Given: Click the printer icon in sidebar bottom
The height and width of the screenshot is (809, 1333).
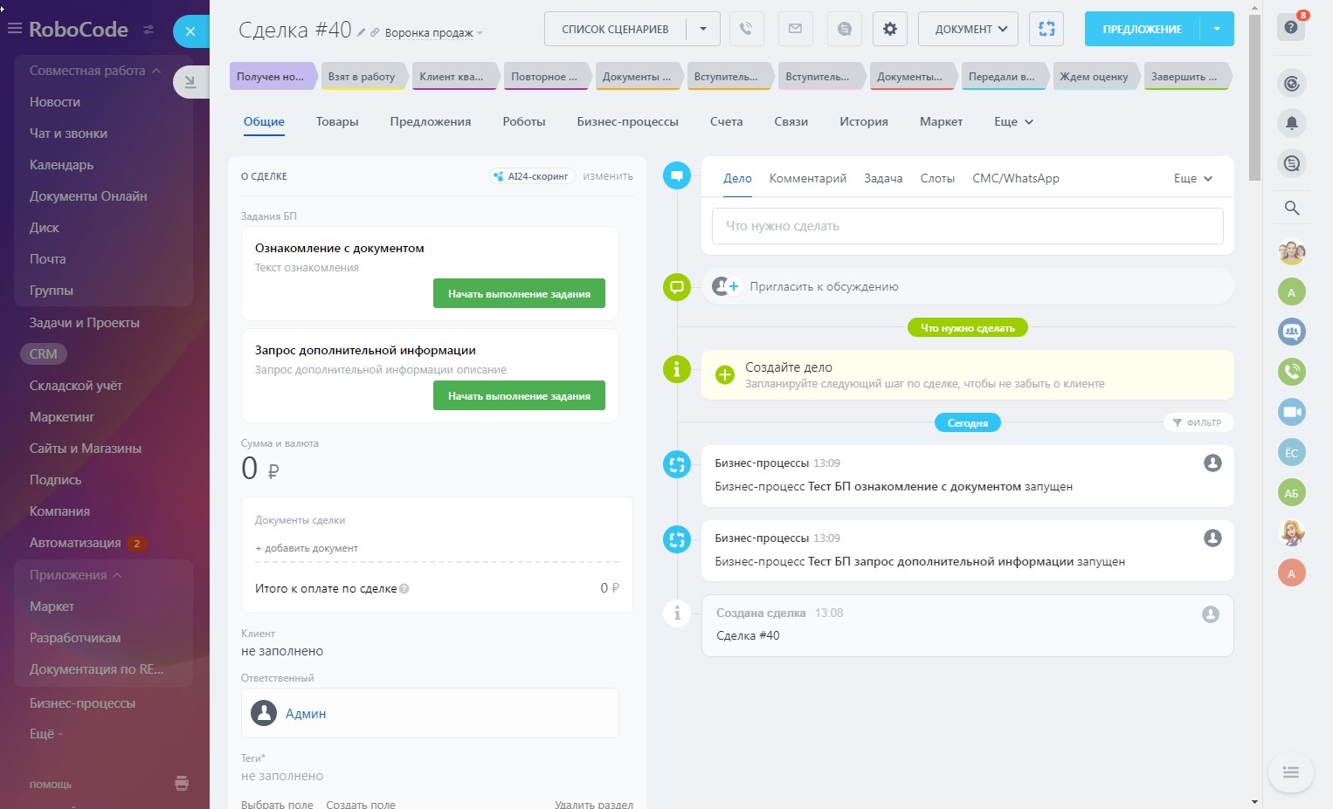Looking at the screenshot, I should click(x=182, y=783).
